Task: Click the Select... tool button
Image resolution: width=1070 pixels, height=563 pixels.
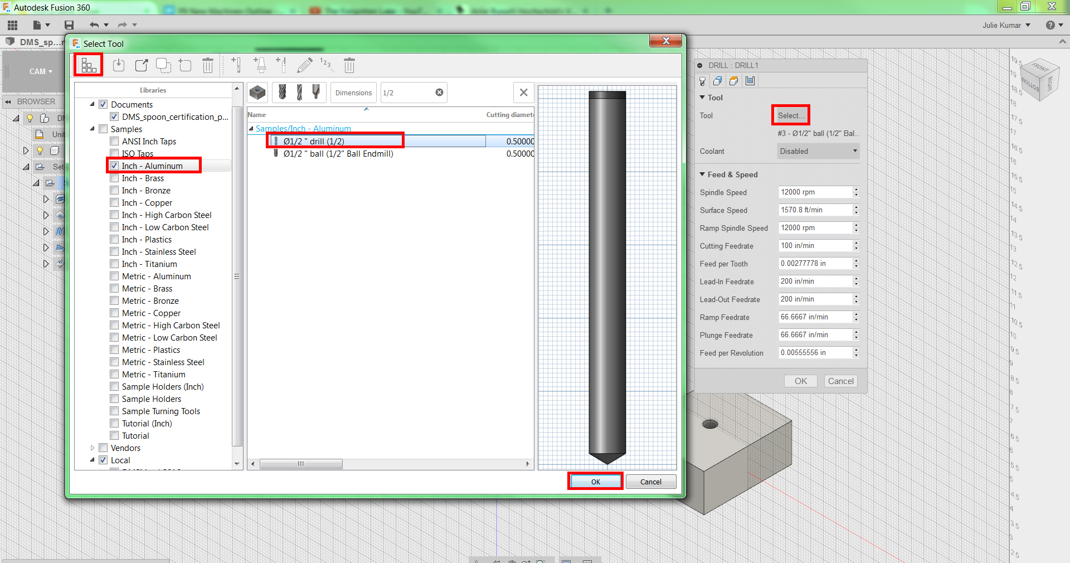Action: point(790,115)
